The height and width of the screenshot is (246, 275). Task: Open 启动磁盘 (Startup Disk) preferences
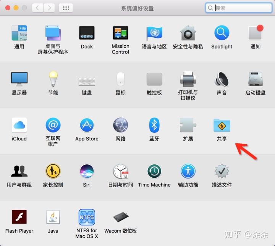pyautogui.click(x=256, y=79)
